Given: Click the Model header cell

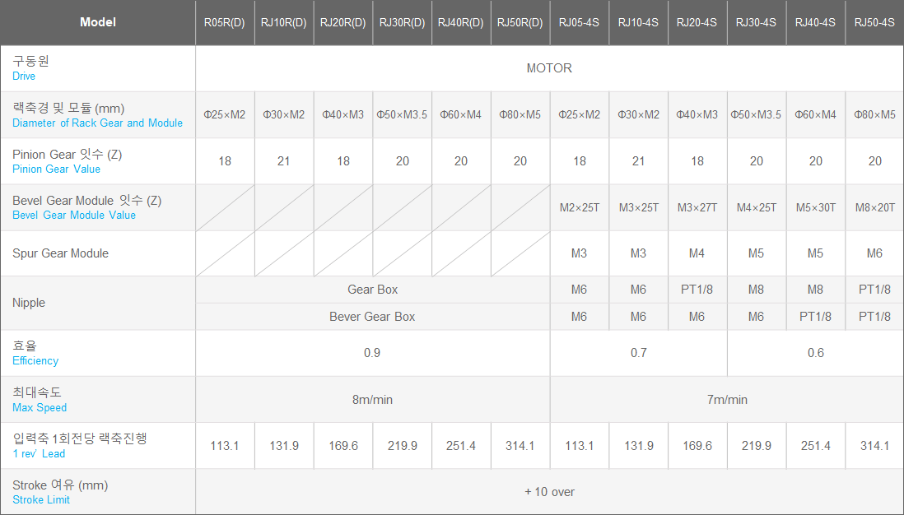Looking at the screenshot, I should pos(98,22).
